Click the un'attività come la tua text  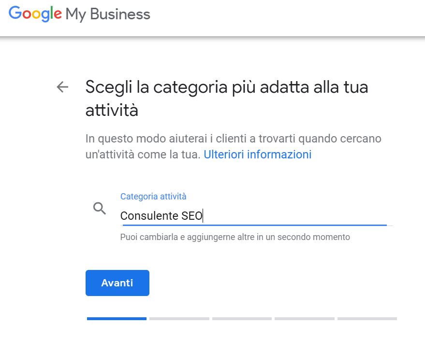click(x=143, y=155)
